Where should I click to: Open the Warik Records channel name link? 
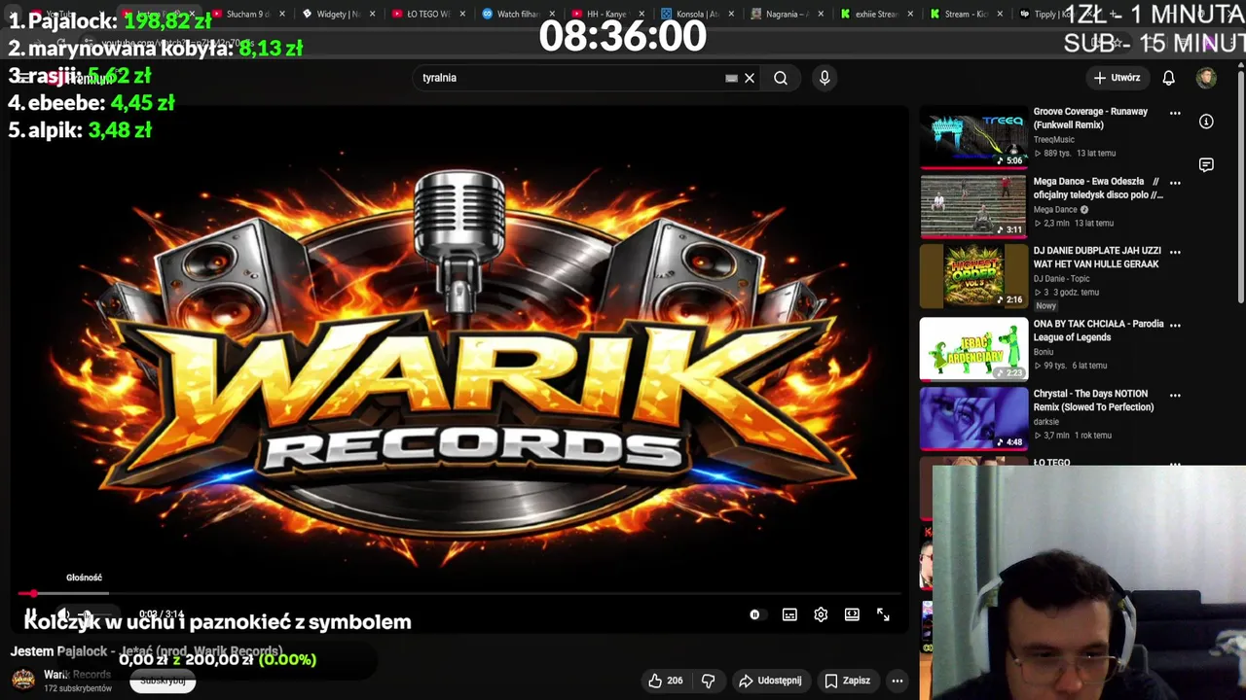click(x=77, y=674)
